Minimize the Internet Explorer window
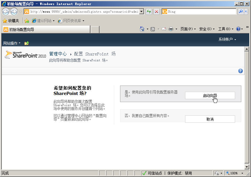Screen dimensions: 251x177 click(237, 4)
